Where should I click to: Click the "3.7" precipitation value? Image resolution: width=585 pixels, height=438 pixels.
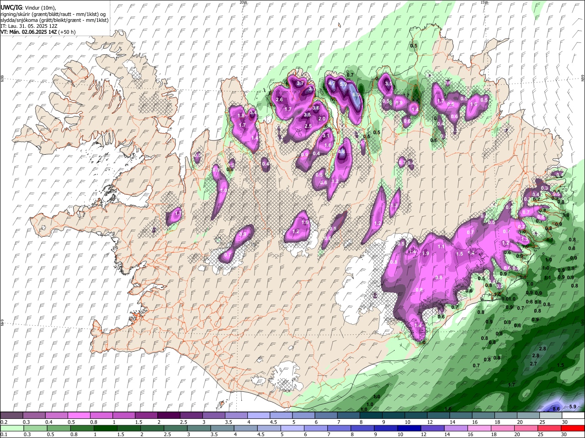300,84
